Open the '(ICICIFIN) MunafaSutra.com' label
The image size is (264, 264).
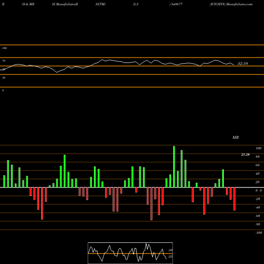(x=231, y=4)
